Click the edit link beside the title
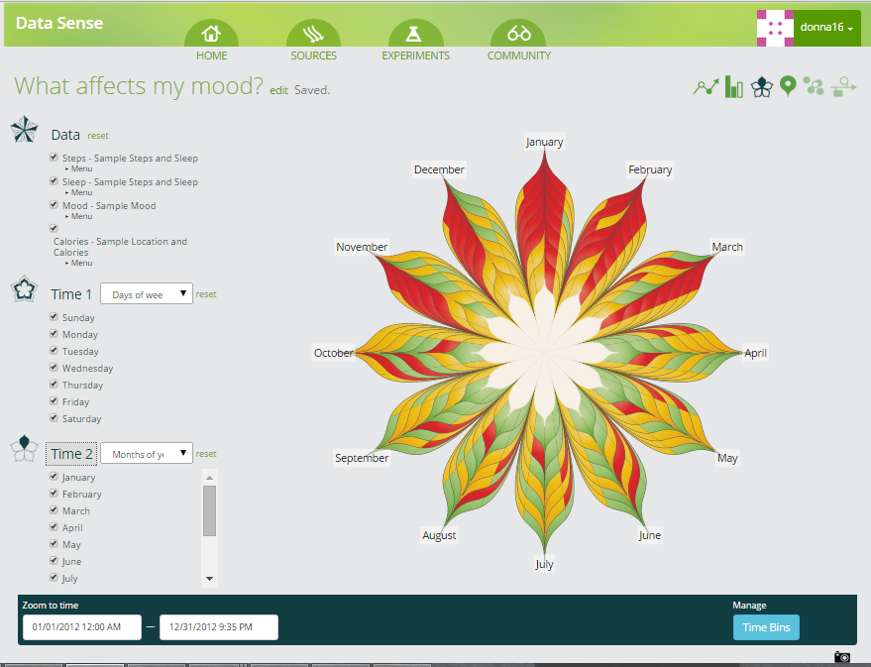871x667 pixels. point(278,90)
